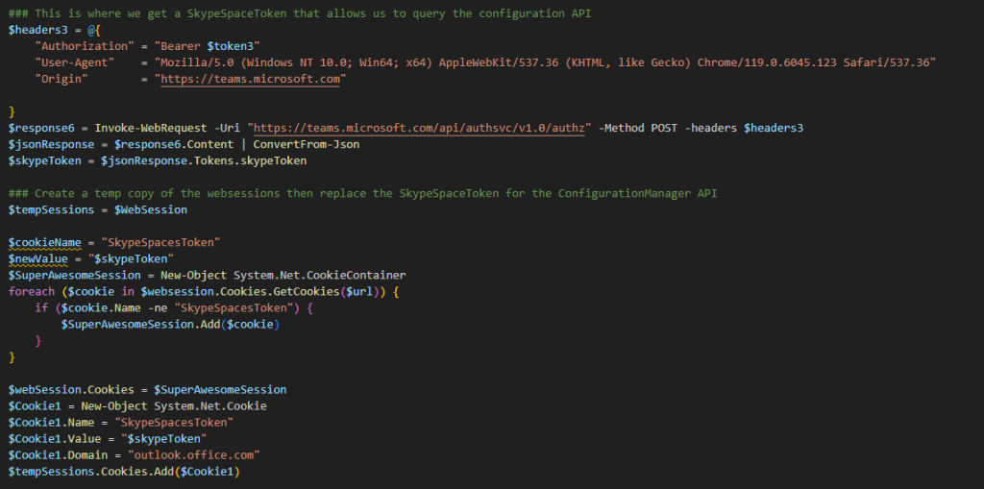This screenshot has height=489, width=984.
Task: Click the underlined $newValue variable
Action: coord(38,258)
